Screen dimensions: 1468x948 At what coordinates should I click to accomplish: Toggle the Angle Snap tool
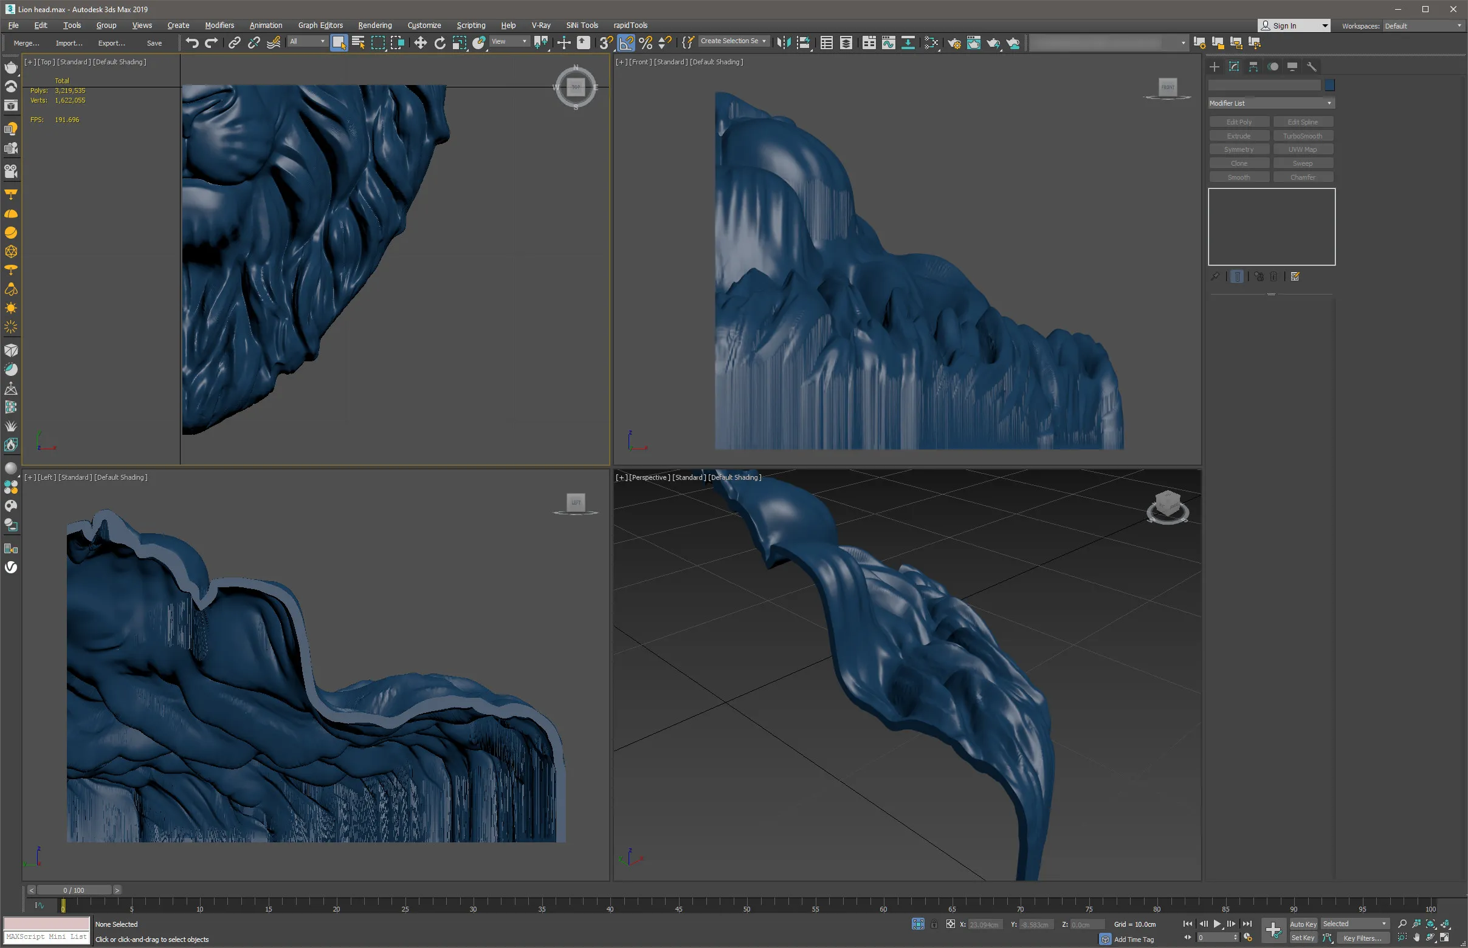[626, 43]
